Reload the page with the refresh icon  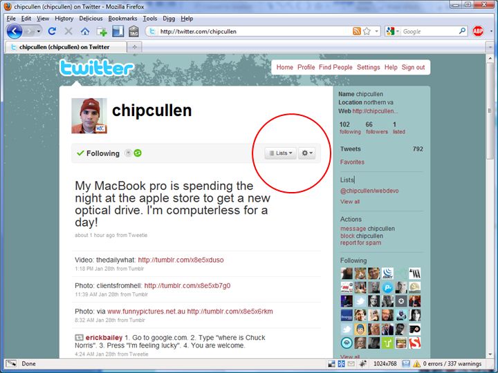click(52, 31)
